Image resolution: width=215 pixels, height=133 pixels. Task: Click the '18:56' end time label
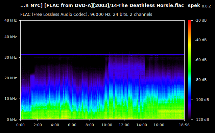(184, 125)
